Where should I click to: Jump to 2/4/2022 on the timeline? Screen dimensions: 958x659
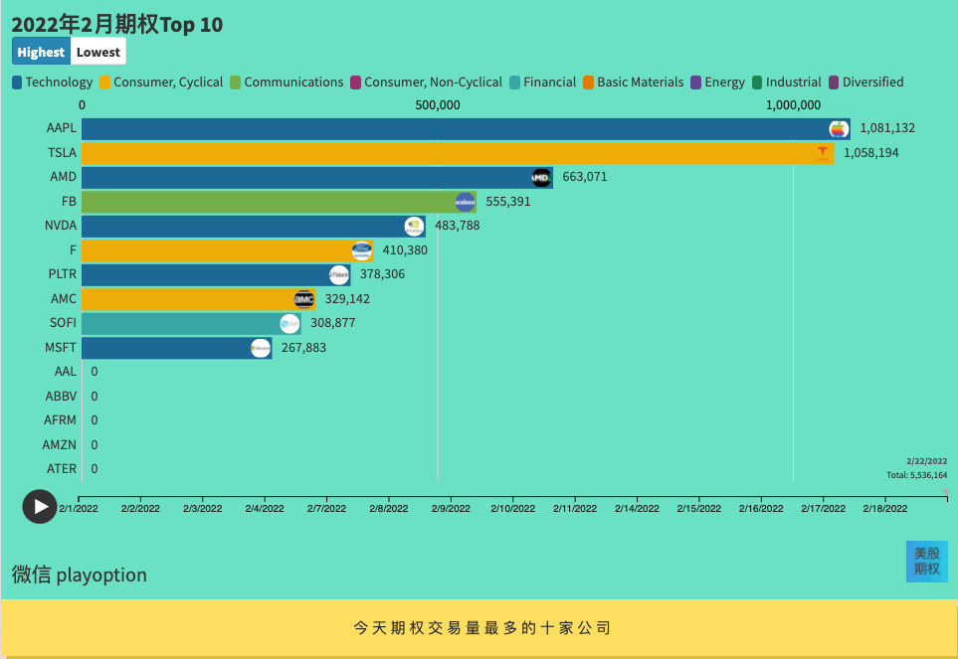265,508
